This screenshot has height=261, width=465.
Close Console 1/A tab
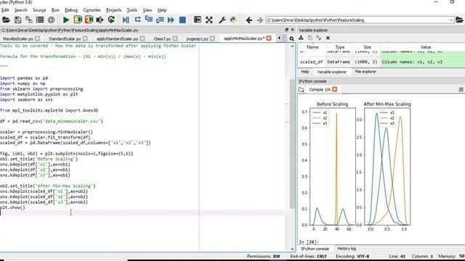pos(334,89)
